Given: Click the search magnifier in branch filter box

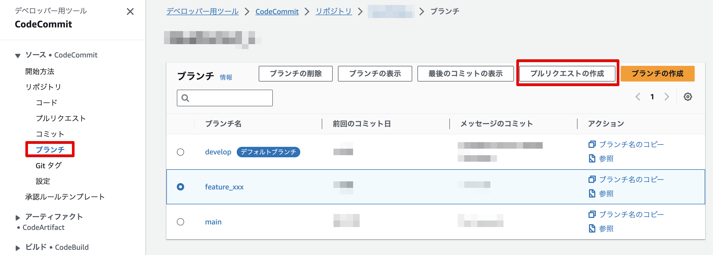Looking at the screenshot, I should (185, 98).
